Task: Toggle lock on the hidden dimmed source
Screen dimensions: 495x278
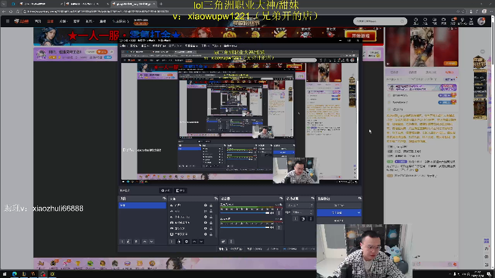Action: coord(211,211)
